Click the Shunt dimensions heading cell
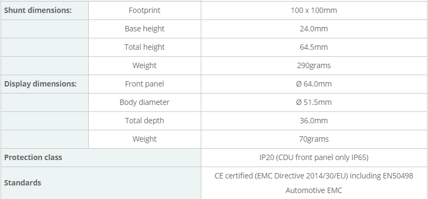Viewport: 428px width, 199px height. [44, 10]
